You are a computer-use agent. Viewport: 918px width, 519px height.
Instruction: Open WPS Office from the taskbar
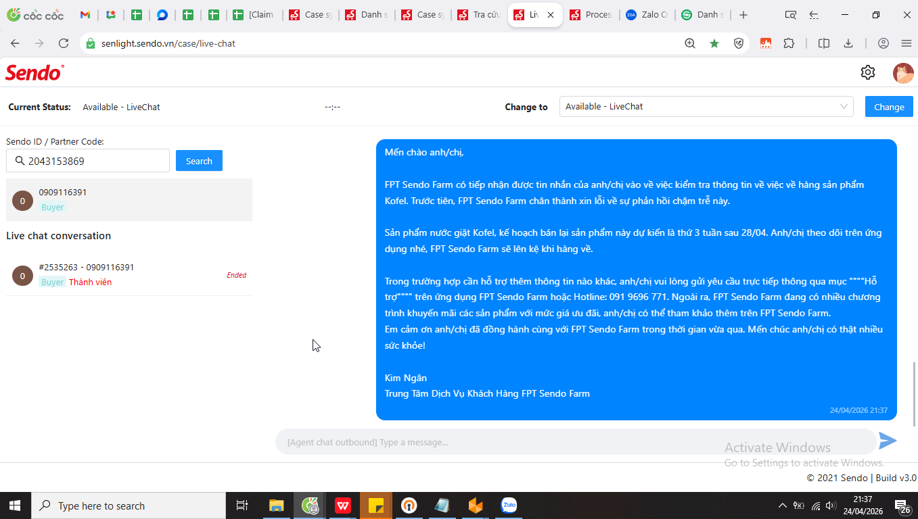[343, 505]
